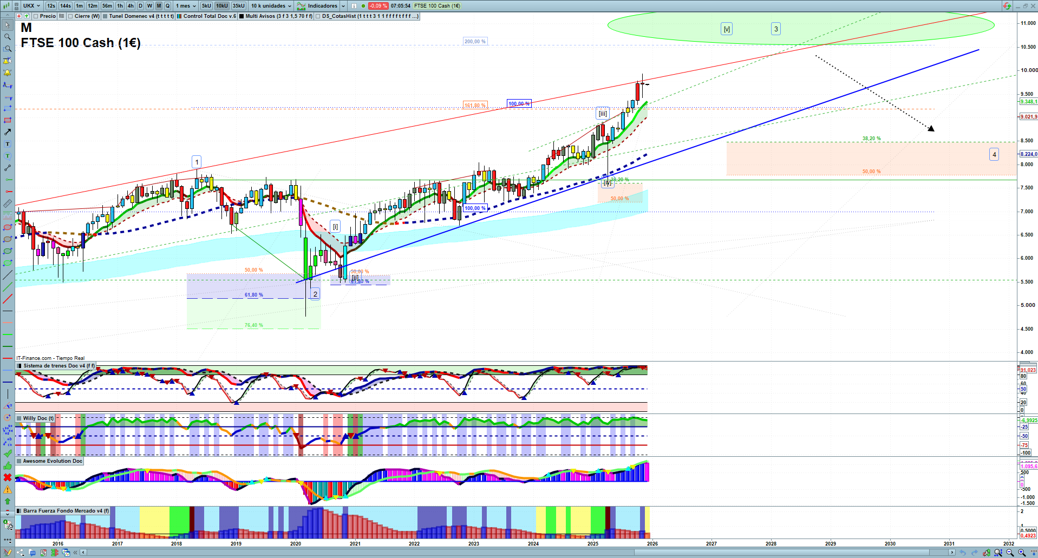Select the red rectangle drawing tool
1038x558 pixels.
pyautogui.click(x=8, y=120)
